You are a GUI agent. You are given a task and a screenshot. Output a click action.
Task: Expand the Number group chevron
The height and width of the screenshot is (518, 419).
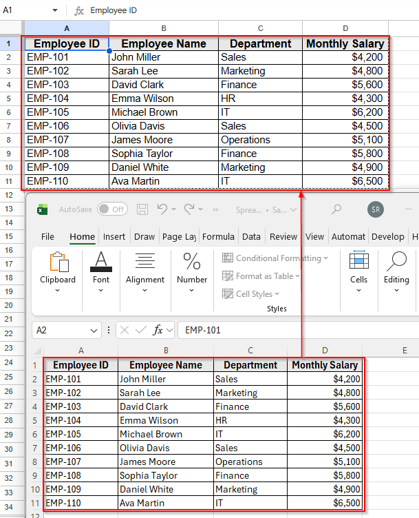tap(192, 291)
